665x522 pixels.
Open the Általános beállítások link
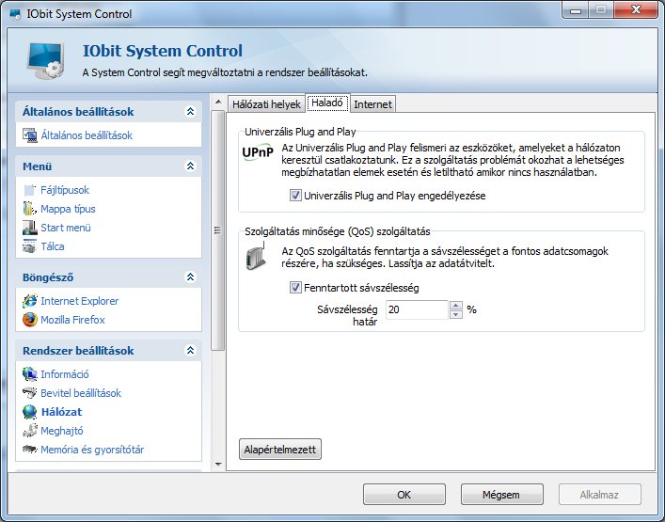click(x=87, y=135)
